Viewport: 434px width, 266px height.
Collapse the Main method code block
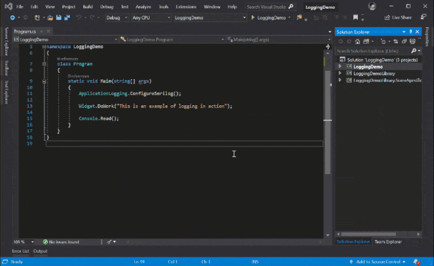(44, 81)
